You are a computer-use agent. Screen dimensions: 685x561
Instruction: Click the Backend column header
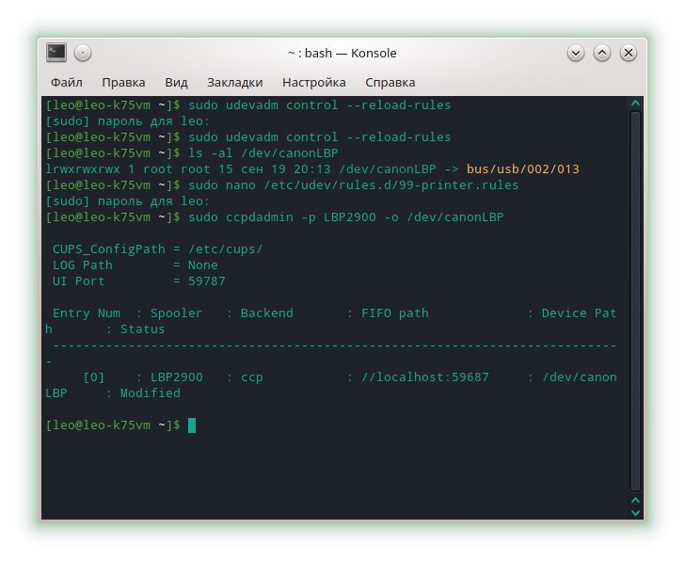pos(266,313)
